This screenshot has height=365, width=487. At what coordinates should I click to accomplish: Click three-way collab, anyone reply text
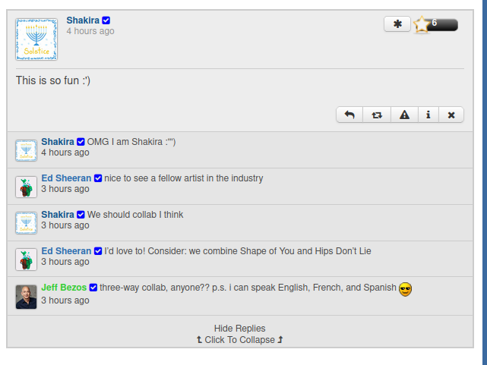[x=248, y=288]
